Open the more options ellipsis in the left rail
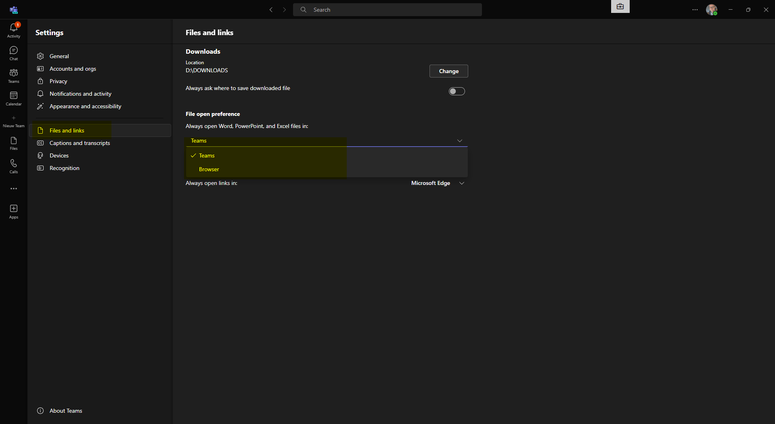Image resolution: width=775 pixels, height=424 pixels. point(13,189)
